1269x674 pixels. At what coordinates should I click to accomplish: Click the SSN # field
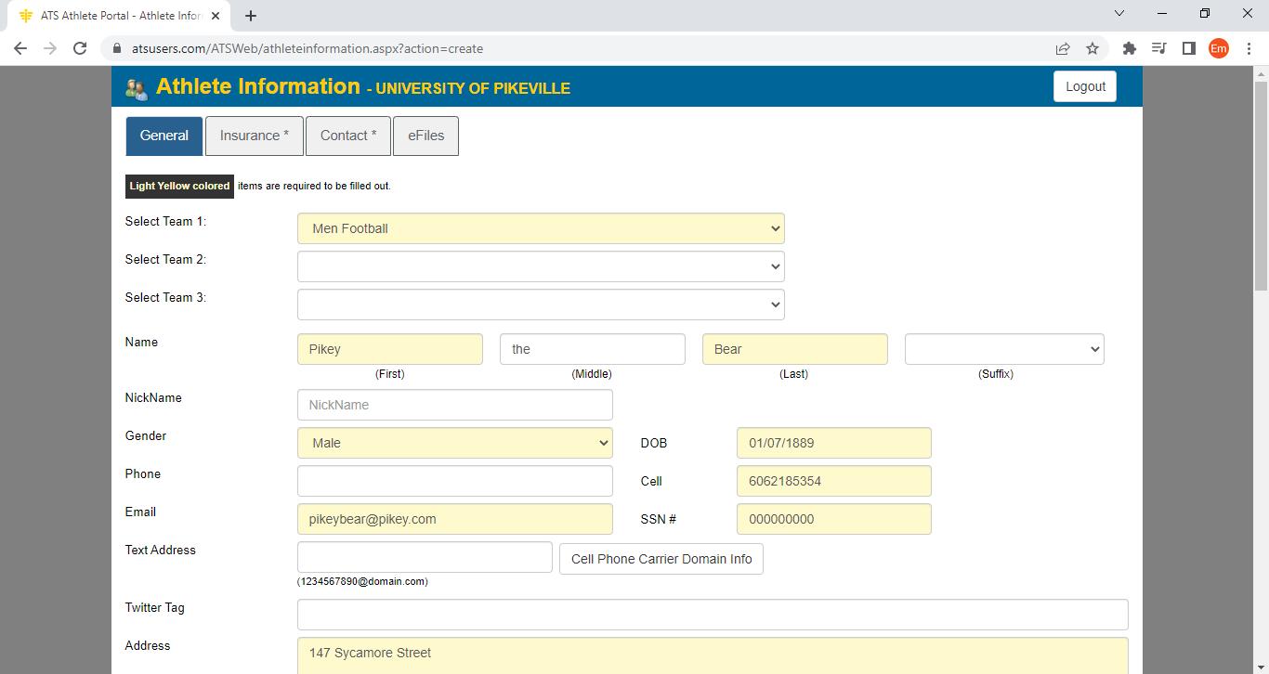point(834,519)
